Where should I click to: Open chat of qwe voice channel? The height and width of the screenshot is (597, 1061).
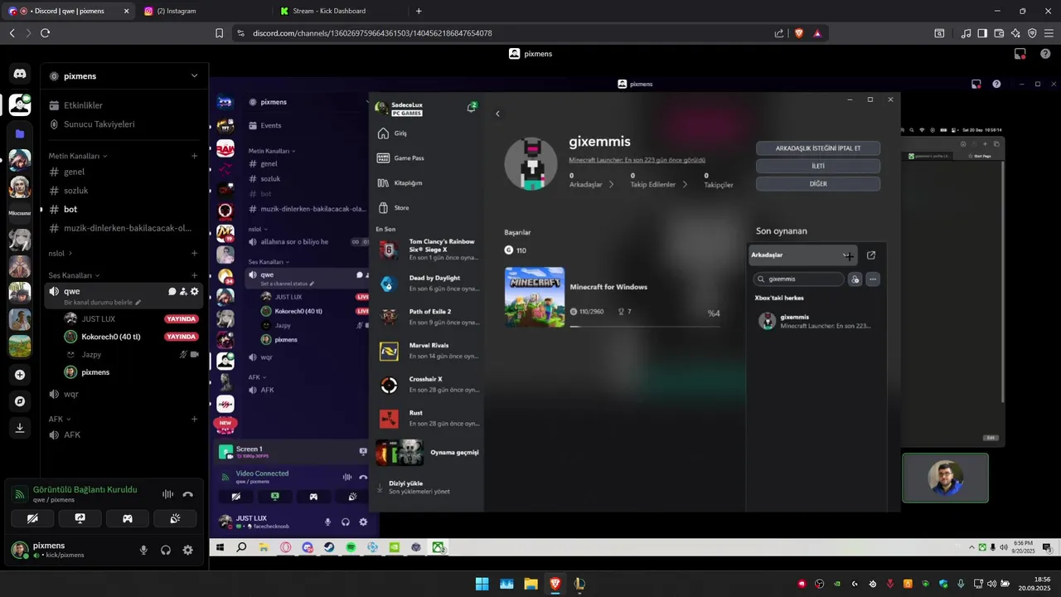[x=172, y=291]
